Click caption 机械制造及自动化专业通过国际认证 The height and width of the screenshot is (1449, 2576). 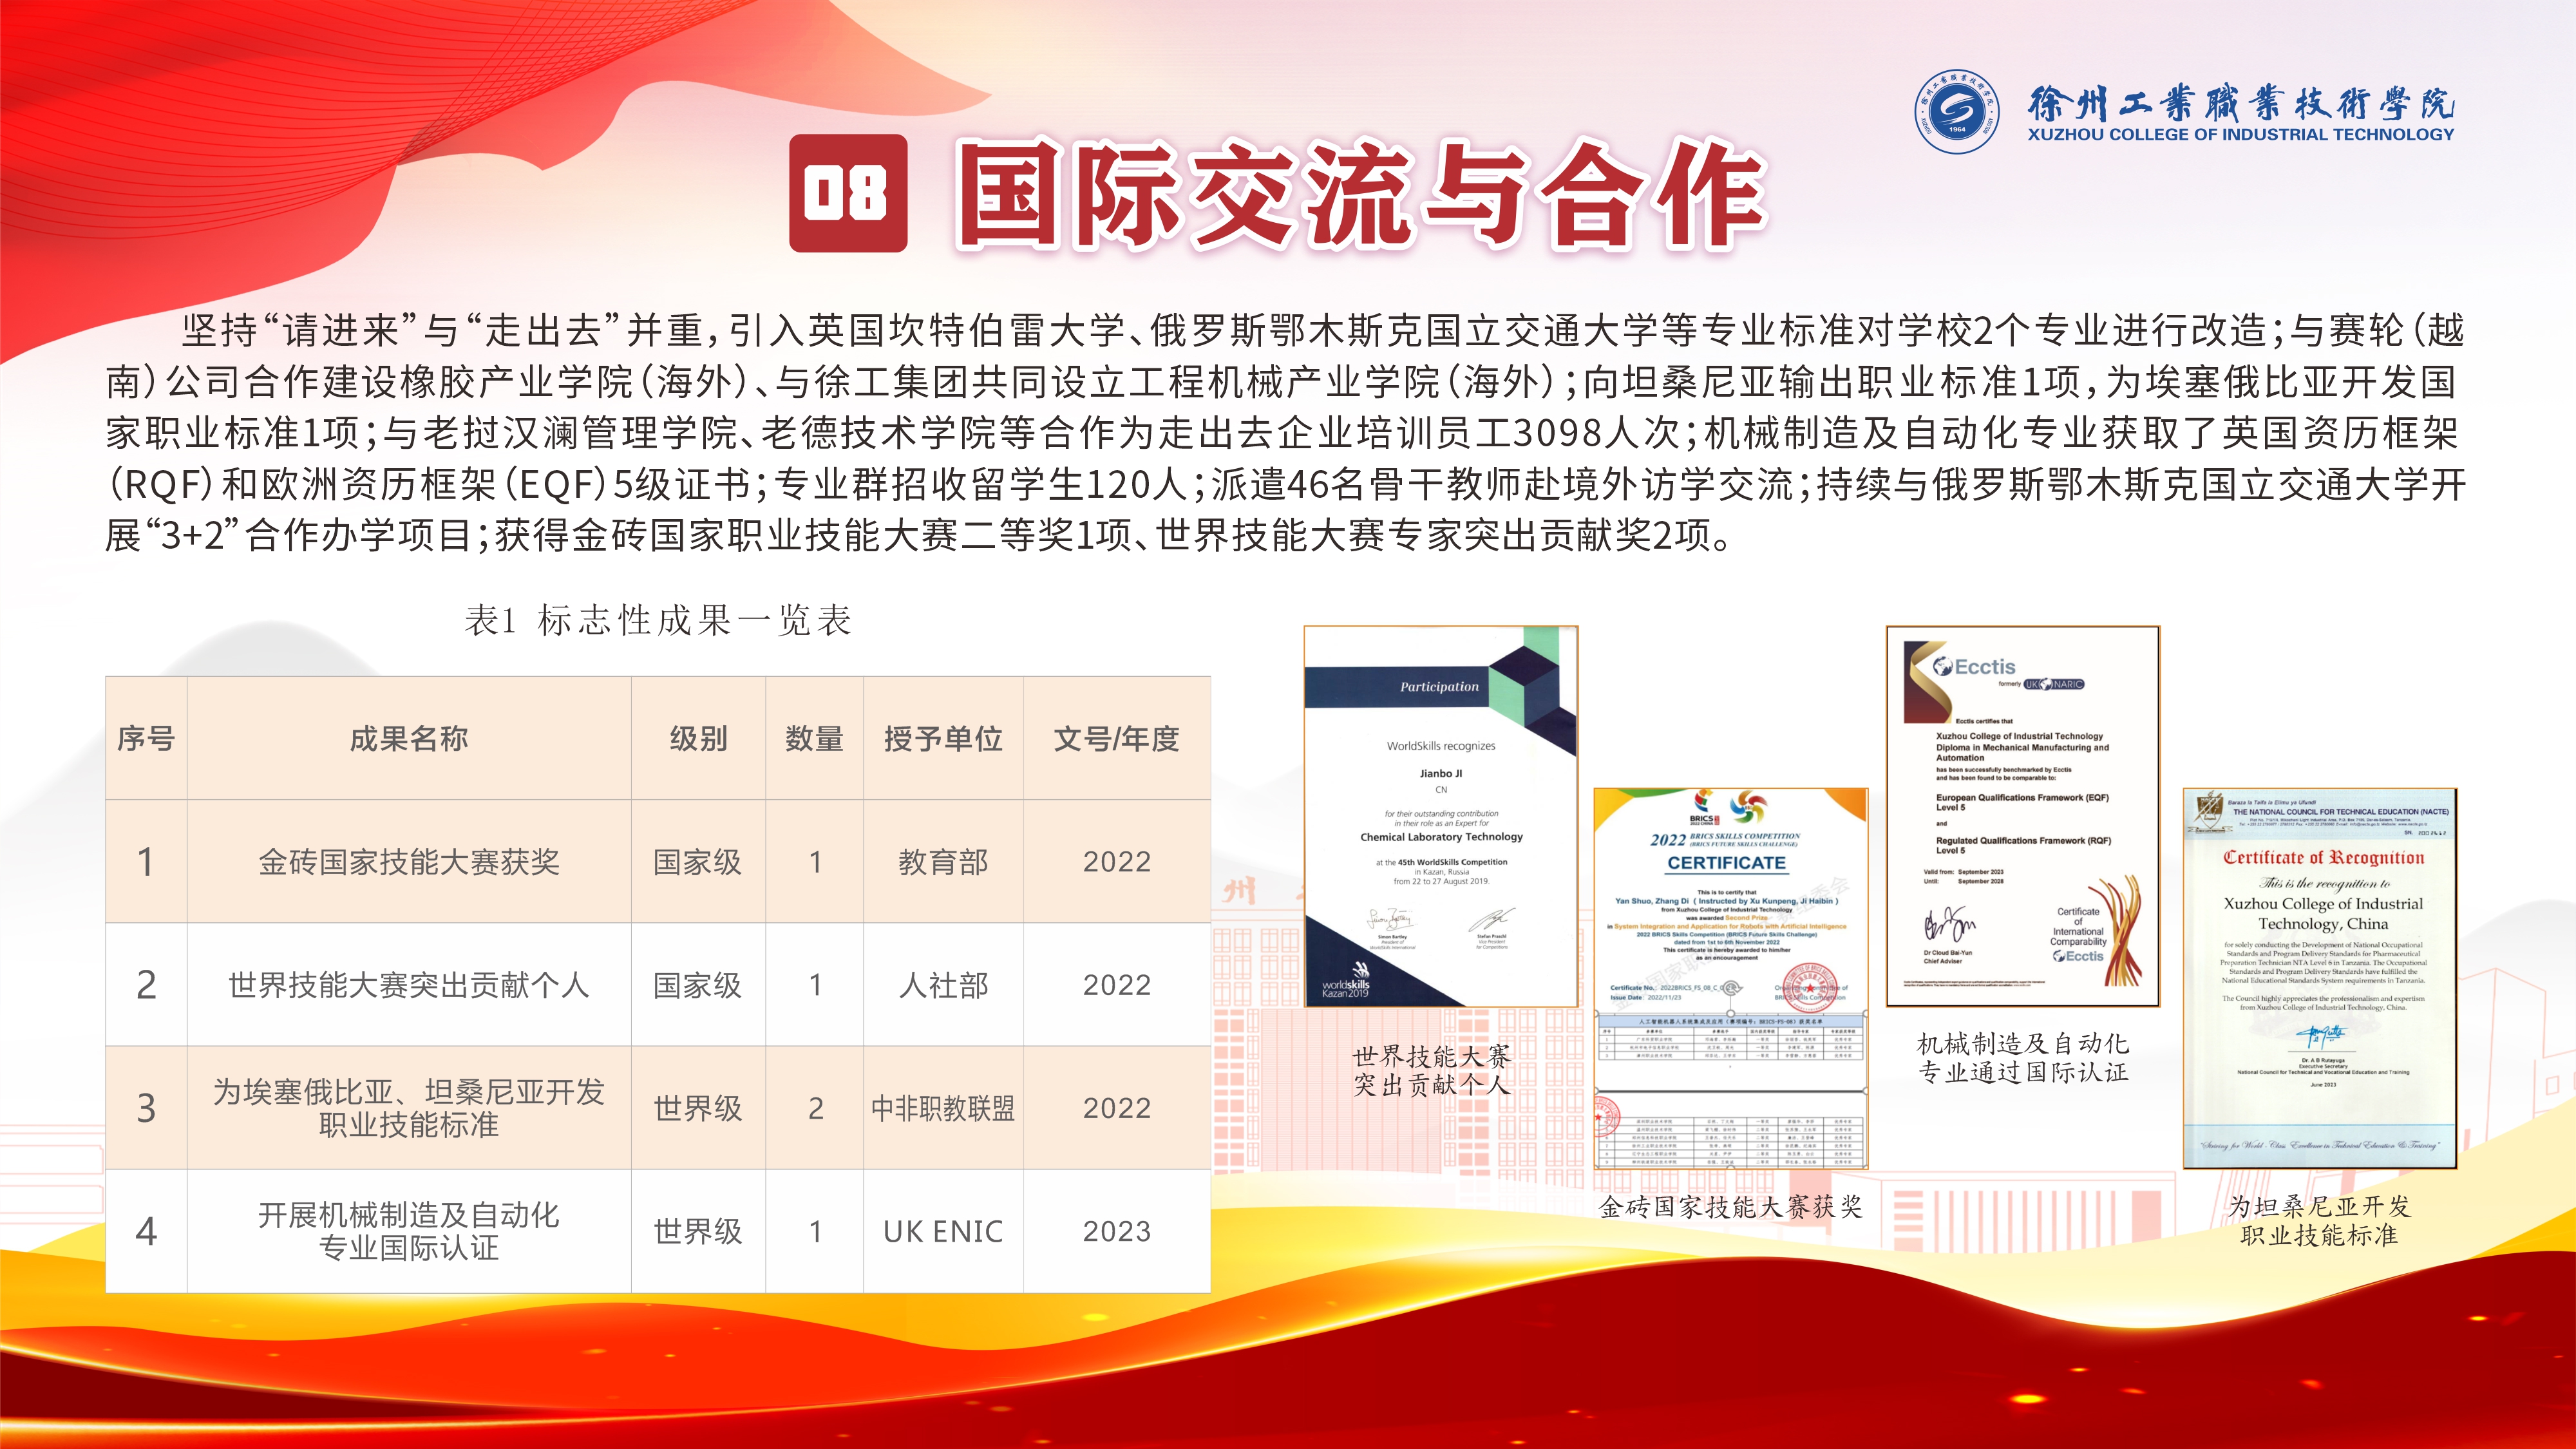pyautogui.click(x=2022, y=1058)
